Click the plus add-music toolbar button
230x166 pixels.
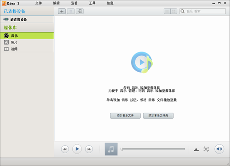pos(62,11)
